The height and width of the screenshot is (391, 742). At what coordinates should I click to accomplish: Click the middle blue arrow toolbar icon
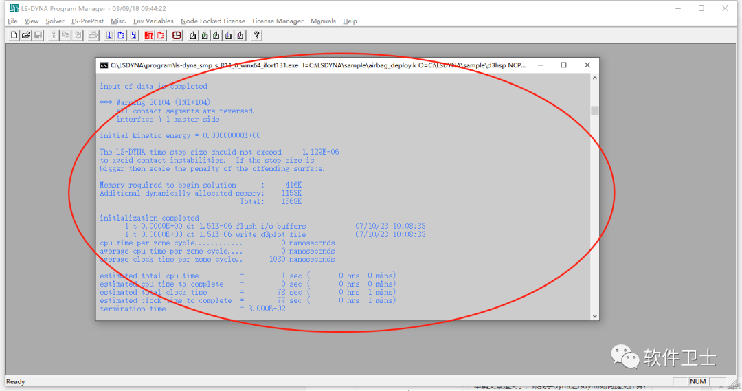[x=121, y=36]
